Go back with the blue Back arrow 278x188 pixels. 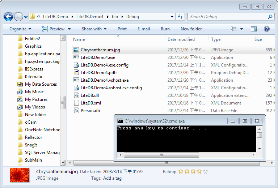8,17
